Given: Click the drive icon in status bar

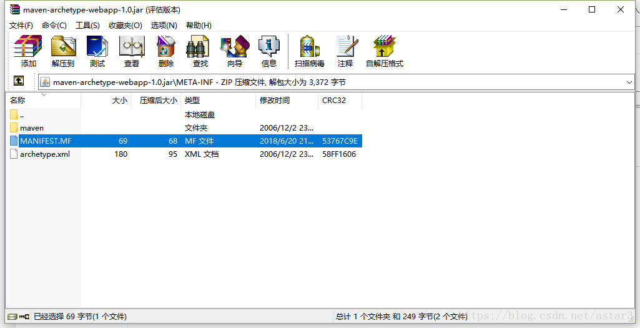Looking at the screenshot, I should pos(12,317).
